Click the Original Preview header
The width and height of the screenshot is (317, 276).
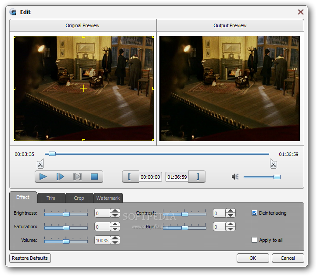point(83,25)
